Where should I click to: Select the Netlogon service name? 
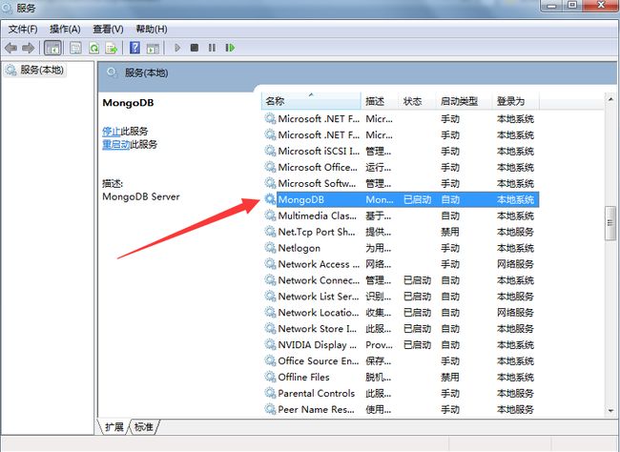tap(299, 248)
